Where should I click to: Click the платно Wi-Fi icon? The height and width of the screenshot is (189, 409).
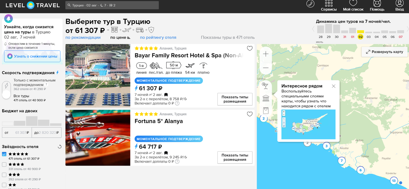tap(203, 66)
